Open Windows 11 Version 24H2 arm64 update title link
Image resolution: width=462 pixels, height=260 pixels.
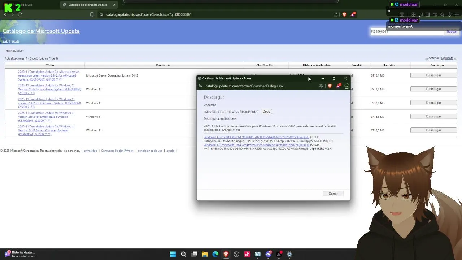pyautogui.click(x=47, y=130)
